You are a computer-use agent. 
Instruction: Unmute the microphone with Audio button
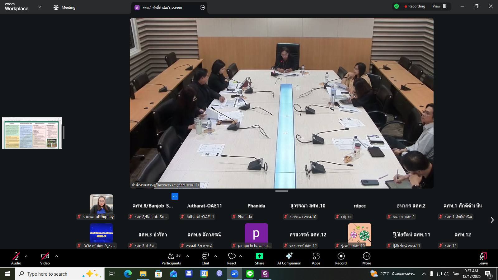pyautogui.click(x=16, y=259)
